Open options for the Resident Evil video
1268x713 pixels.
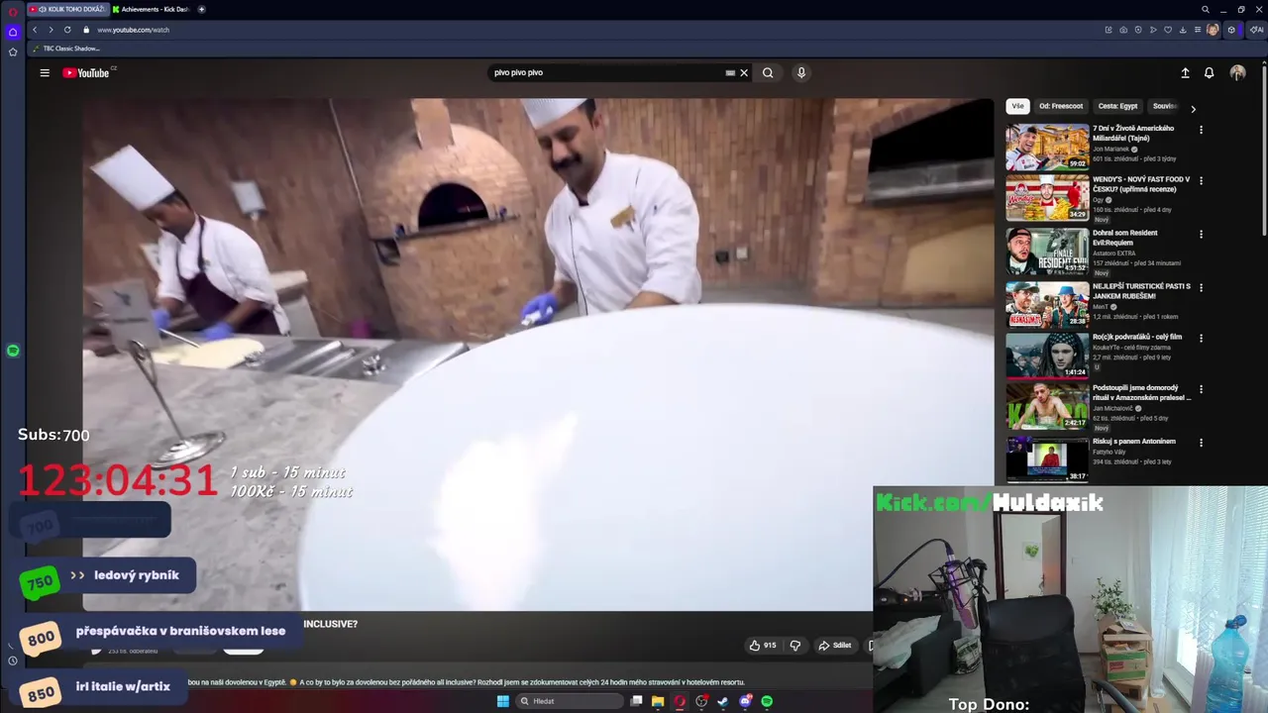pyautogui.click(x=1201, y=235)
